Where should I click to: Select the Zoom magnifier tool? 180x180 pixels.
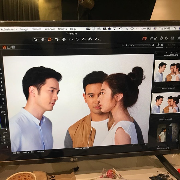click(x=50, y=39)
